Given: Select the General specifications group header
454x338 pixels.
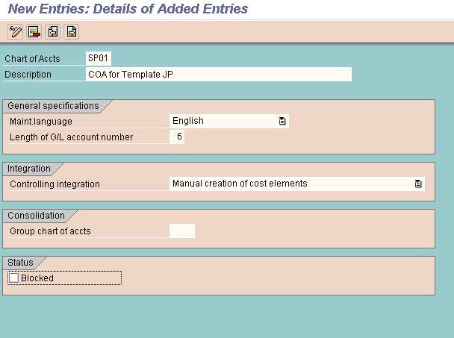Looking at the screenshot, I should (53, 106).
